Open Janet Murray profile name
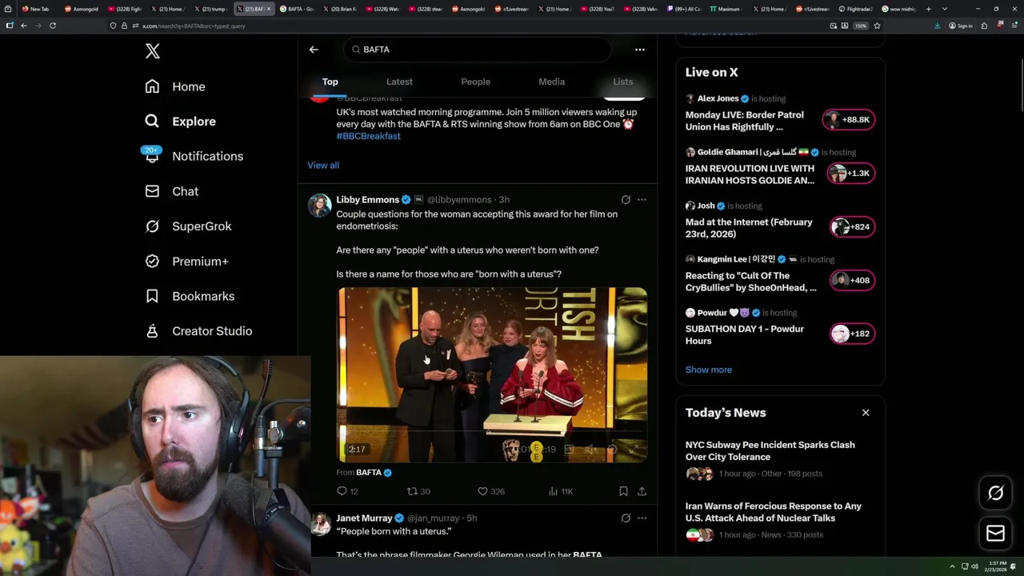 pos(364,518)
